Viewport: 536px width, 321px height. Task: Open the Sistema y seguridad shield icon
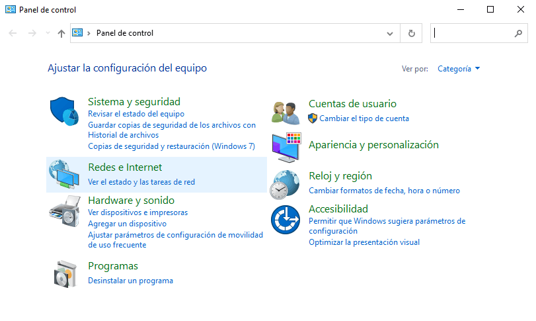tap(64, 111)
